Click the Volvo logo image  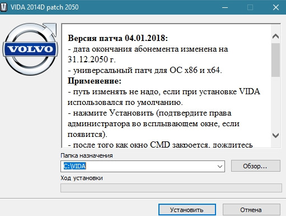[30, 49]
